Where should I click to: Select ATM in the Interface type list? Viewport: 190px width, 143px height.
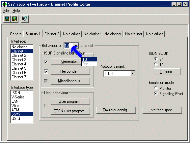[x=22, y=110]
